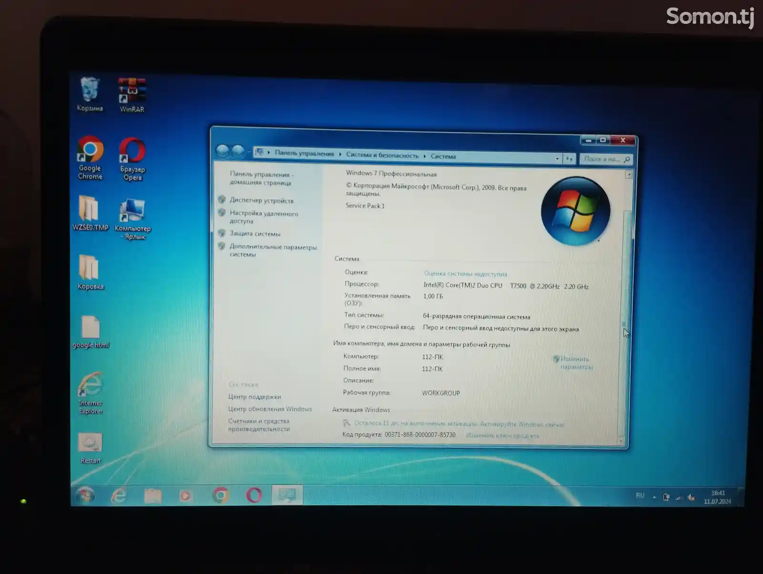Viewport: 763px width, 574px height.
Task: Open Internet Explorer desktop shortcut
Action: click(91, 393)
